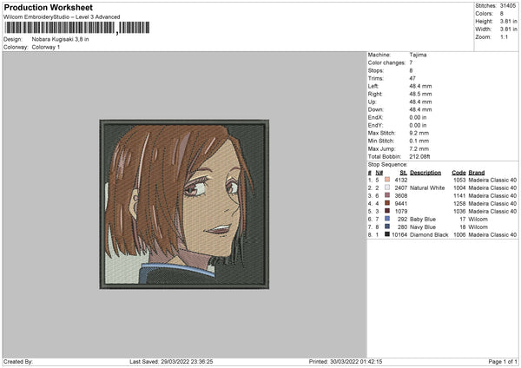Viewport: 521px width, 368px height.
Task: Click the Stitches value '31405'
Action: [x=508, y=6]
